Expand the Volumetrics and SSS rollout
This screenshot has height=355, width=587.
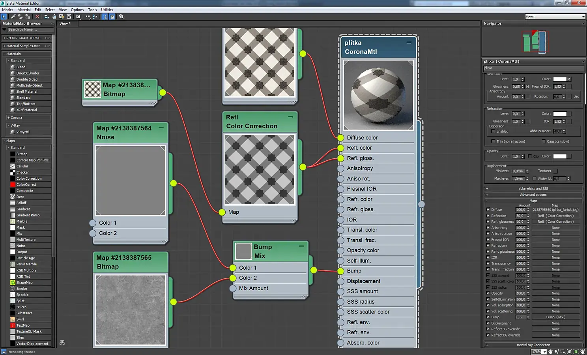533,189
